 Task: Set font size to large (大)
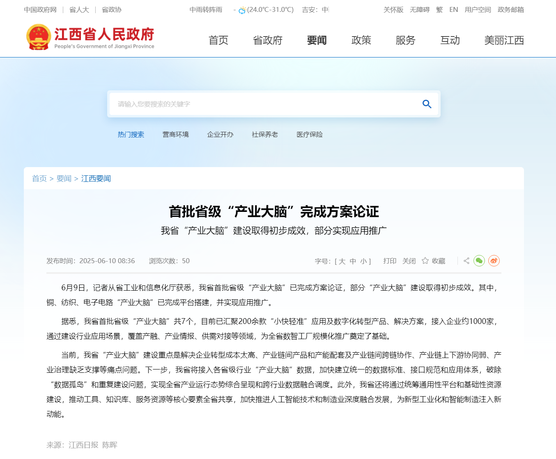(342, 261)
